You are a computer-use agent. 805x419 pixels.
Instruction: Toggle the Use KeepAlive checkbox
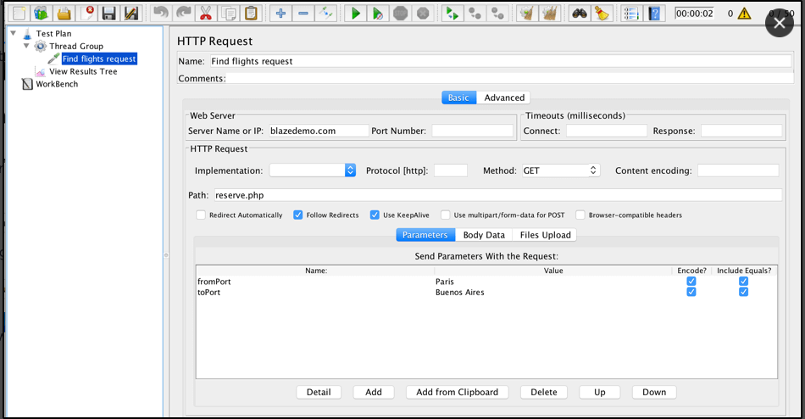375,215
